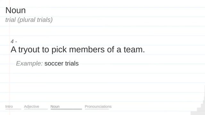This screenshot has width=205, height=115.
Task: Click the large Noun heading
Action: tap(16, 10)
